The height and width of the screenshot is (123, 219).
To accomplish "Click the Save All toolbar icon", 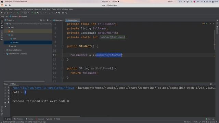I will (x=4, y=13).
